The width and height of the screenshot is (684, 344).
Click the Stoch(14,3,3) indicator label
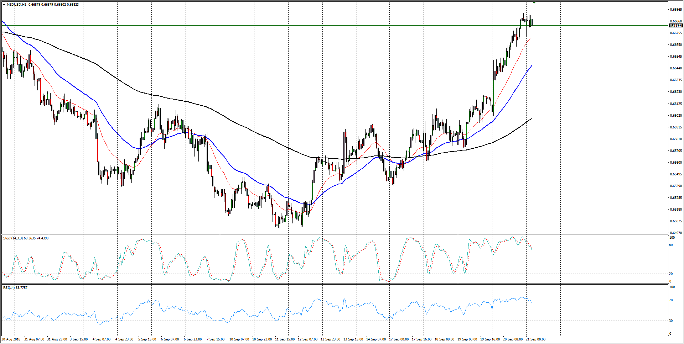coord(14,238)
